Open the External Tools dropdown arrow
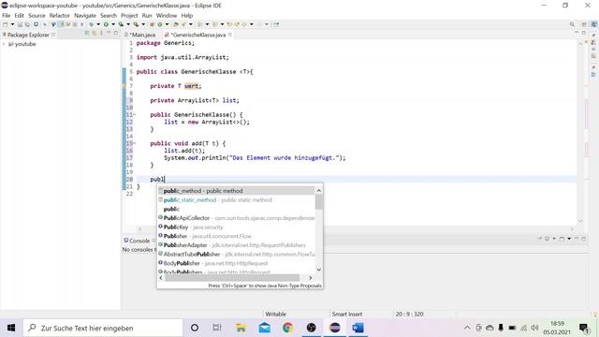599x337 pixels. pos(143,24)
